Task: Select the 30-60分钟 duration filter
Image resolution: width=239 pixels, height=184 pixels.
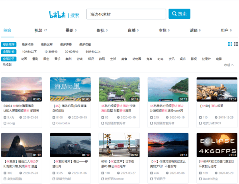Action: pos(72,51)
